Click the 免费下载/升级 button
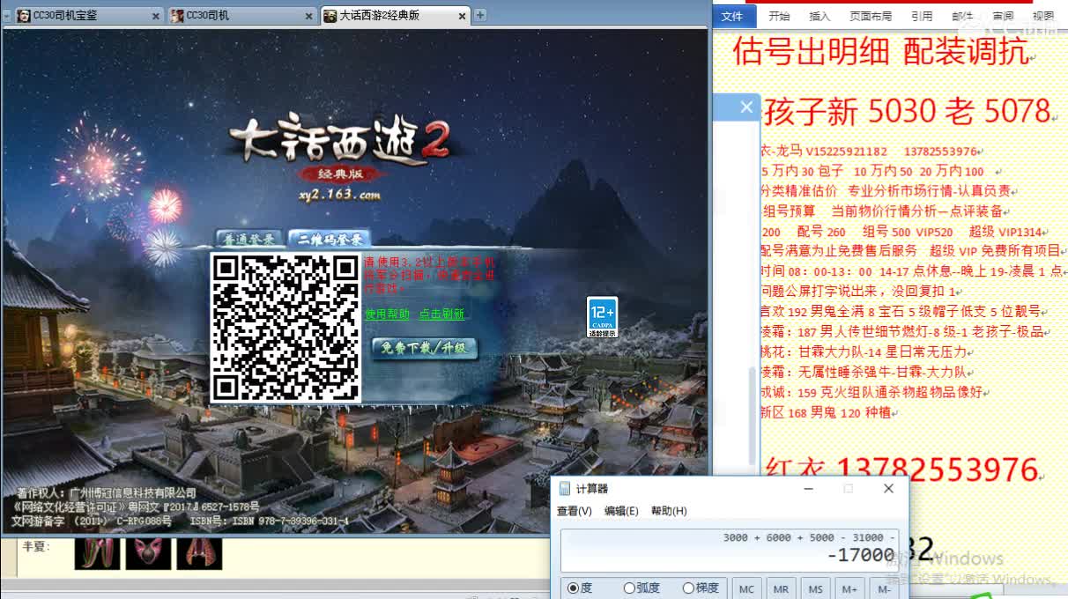1068x599 pixels. tap(424, 348)
